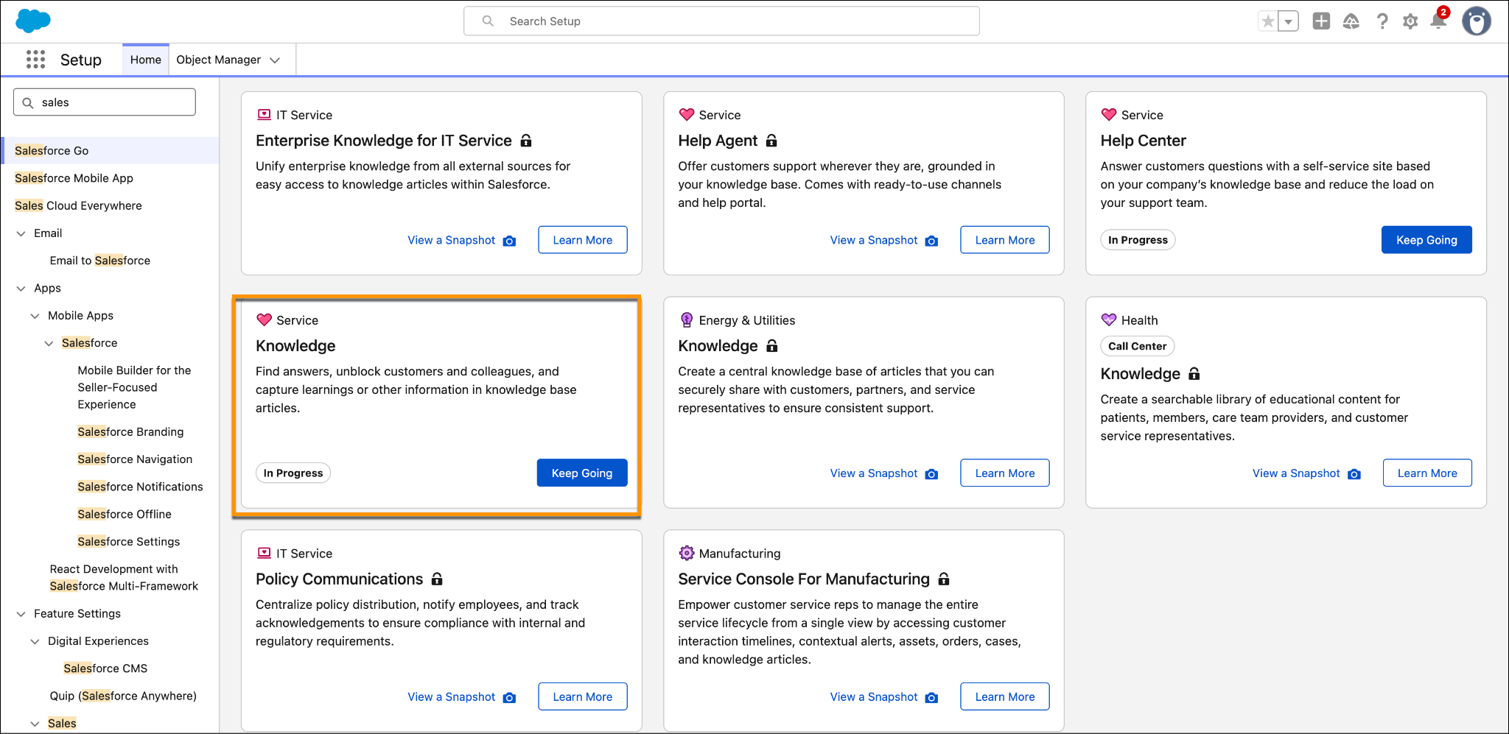Open the Trailhead guidance icon
Screen dimensions: 1509x734
click(x=1351, y=21)
